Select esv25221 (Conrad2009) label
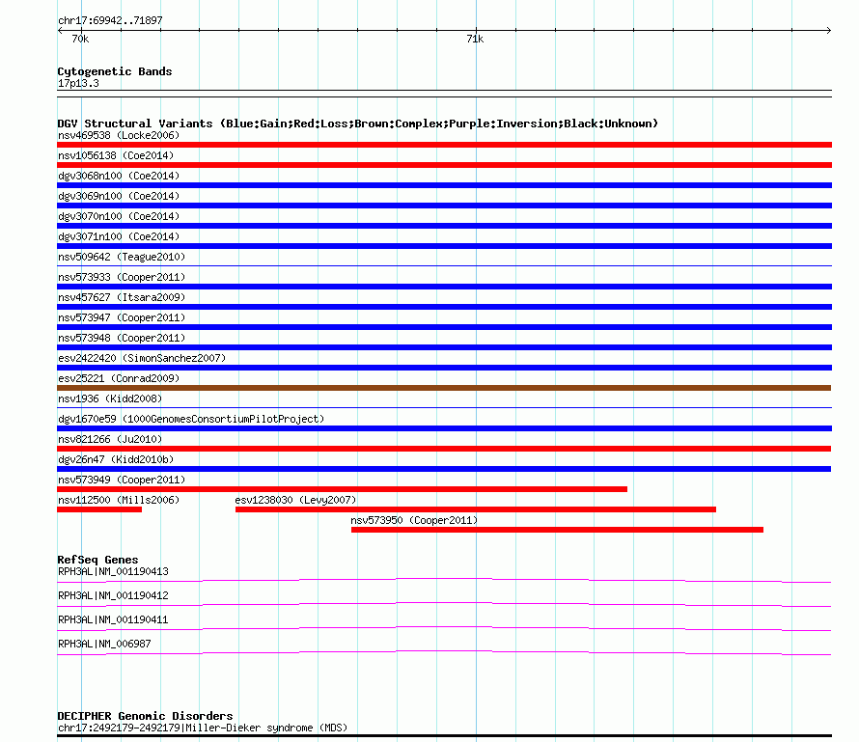Image resolution: width=859 pixels, height=742 pixels. [x=119, y=378]
